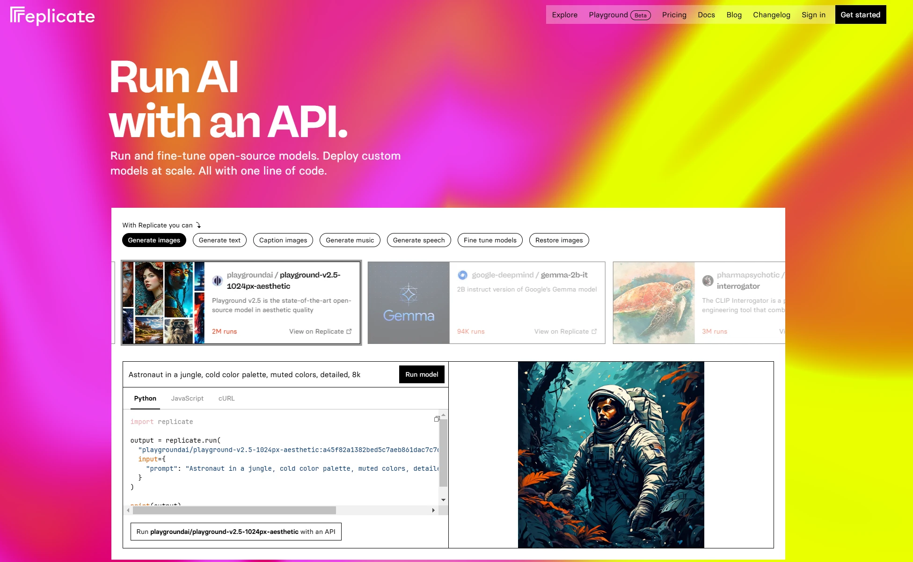Click the Gemma card thumbnail
913x562 pixels.
coord(409,303)
